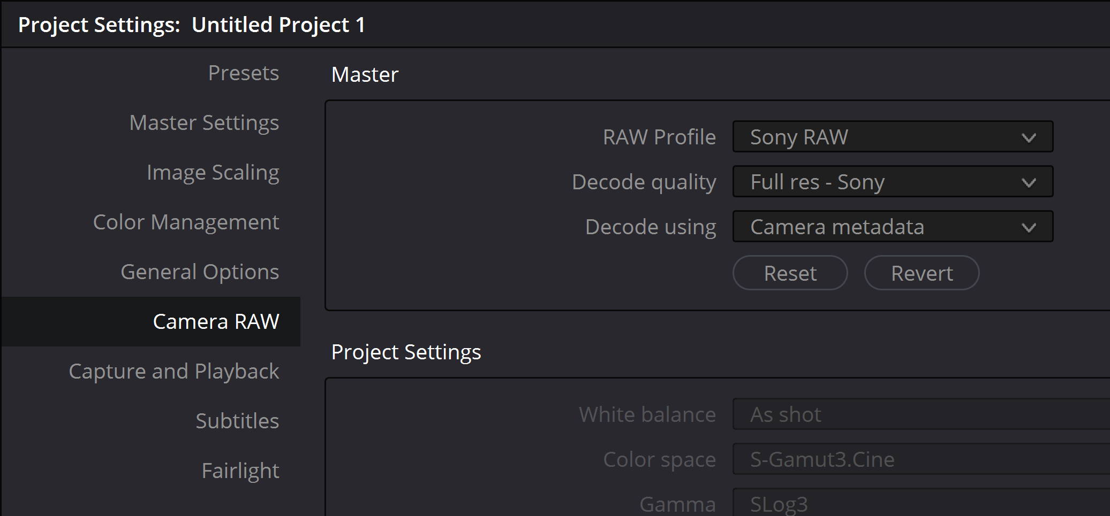Viewport: 1110px width, 516px height.
Task: Click the White balance As shot field
Action: point(920,414)
